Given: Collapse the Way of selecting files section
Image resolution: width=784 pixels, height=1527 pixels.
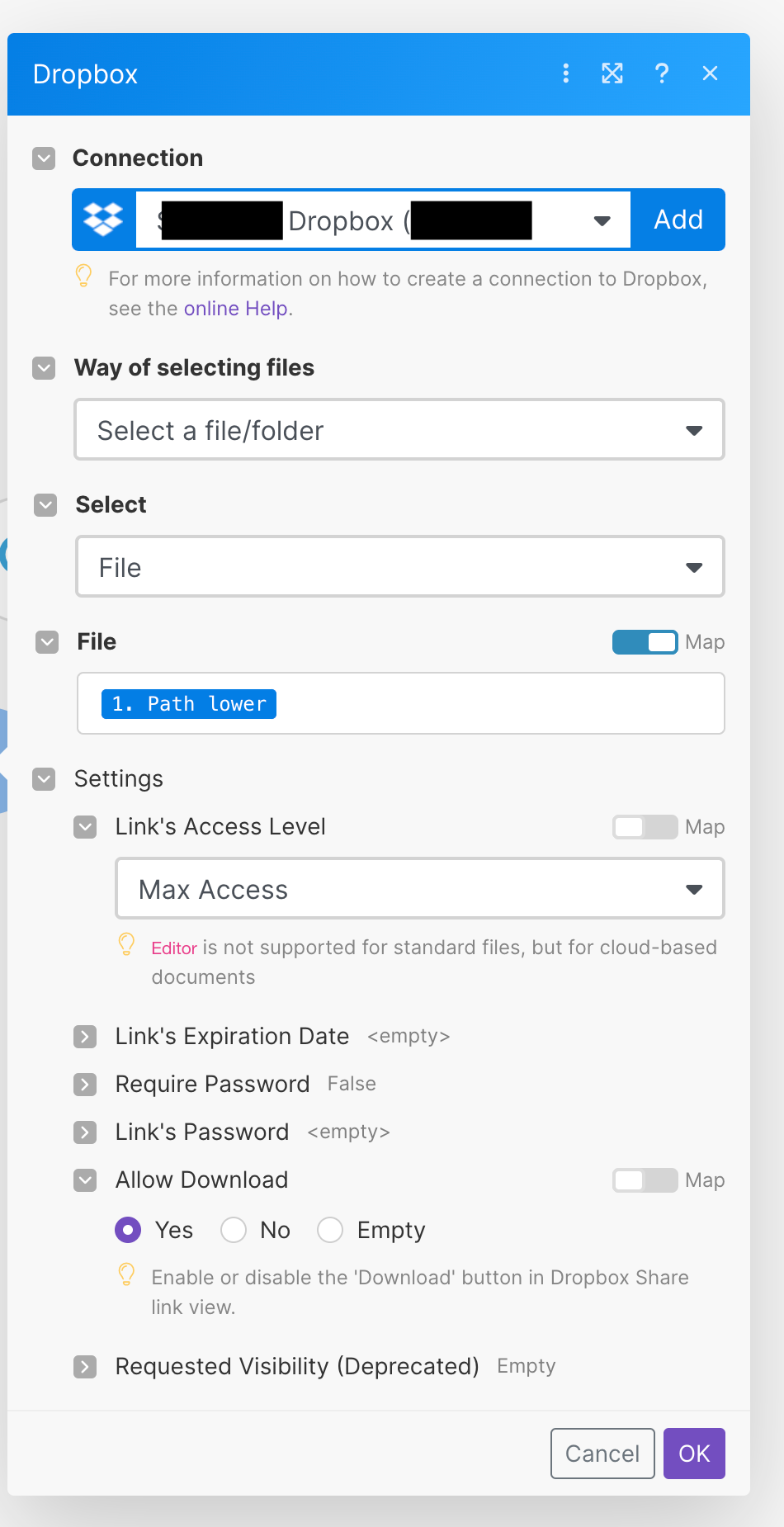Looking at the screenshot, I should (44, 368).
